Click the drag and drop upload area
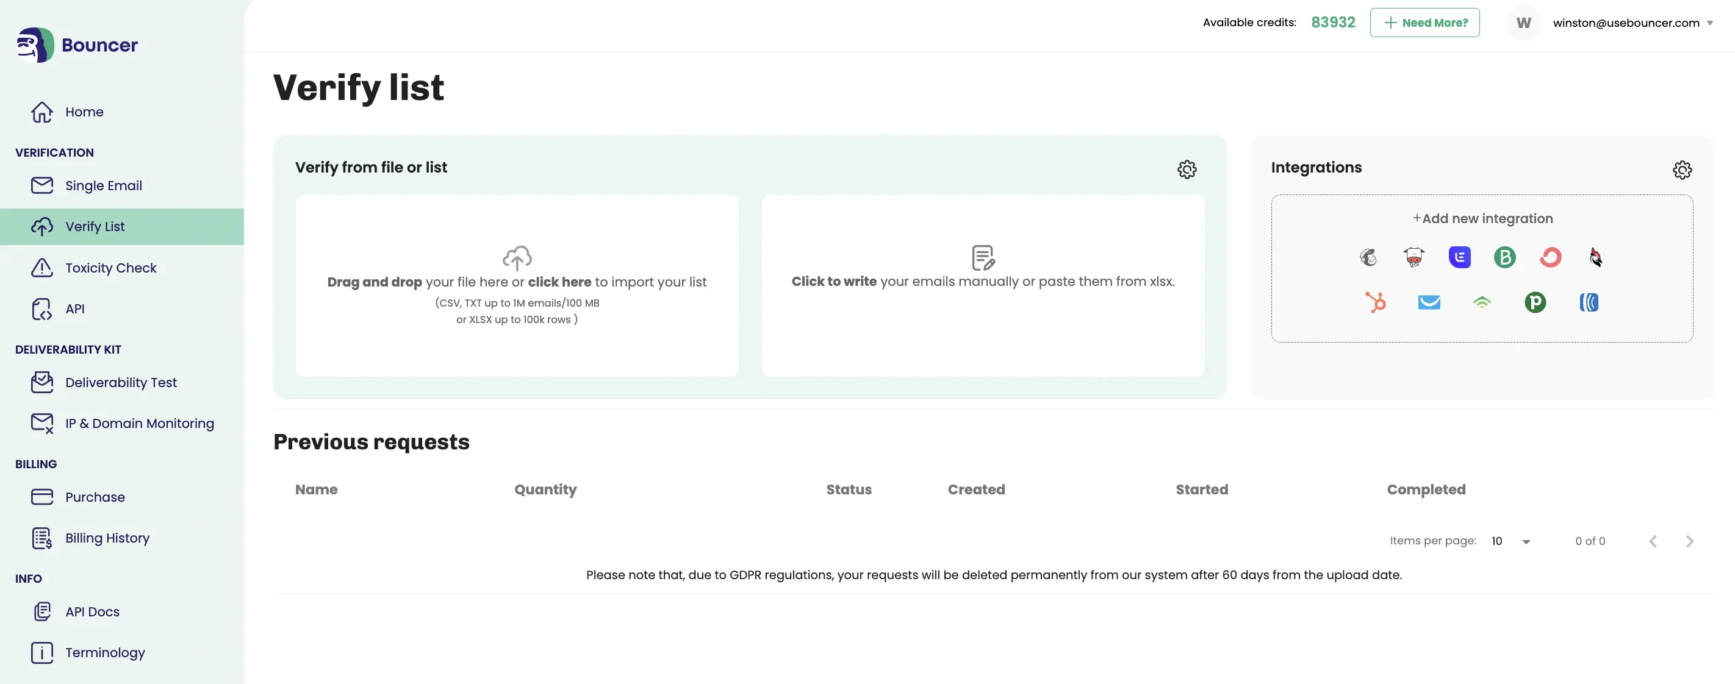The width and height of the screenshot is (1735, 684). tap(517, 285)
